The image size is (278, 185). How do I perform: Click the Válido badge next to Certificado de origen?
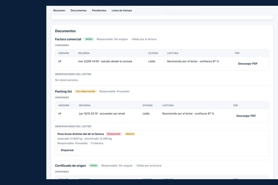click(x=93, y=165)
